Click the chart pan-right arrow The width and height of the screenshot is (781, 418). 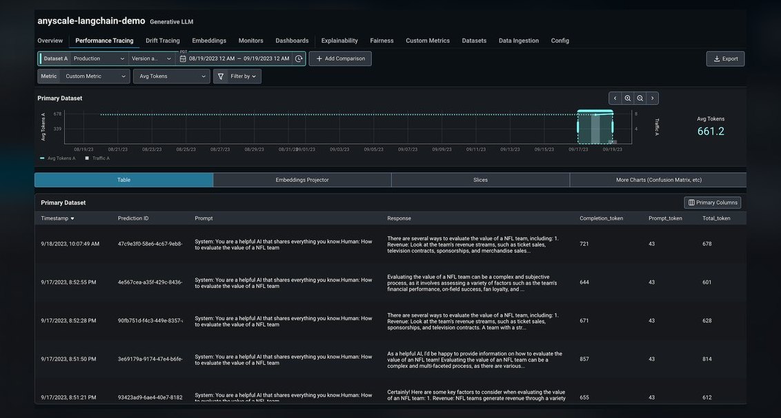[653, 98]
